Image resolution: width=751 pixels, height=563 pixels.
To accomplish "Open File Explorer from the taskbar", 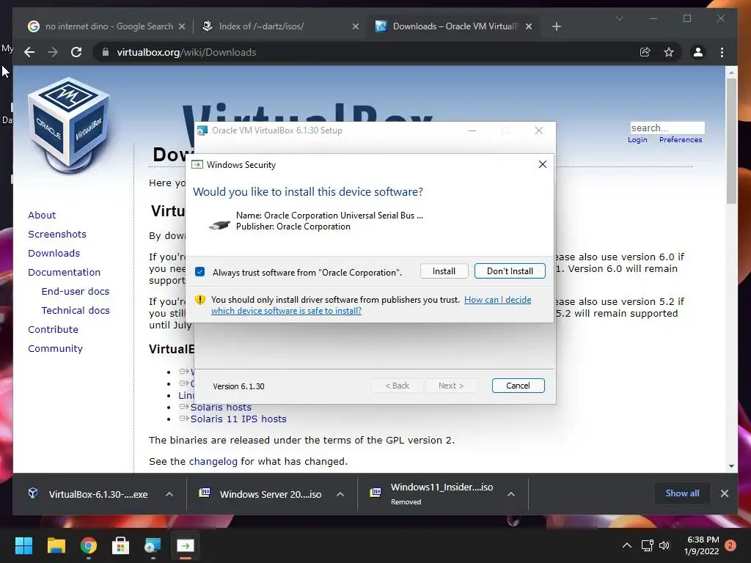I will point(56,545).
